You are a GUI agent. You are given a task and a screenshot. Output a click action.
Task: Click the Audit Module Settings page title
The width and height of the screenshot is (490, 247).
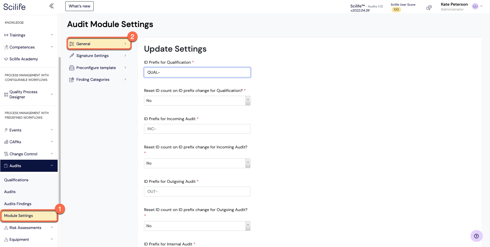tap(110, 24)
